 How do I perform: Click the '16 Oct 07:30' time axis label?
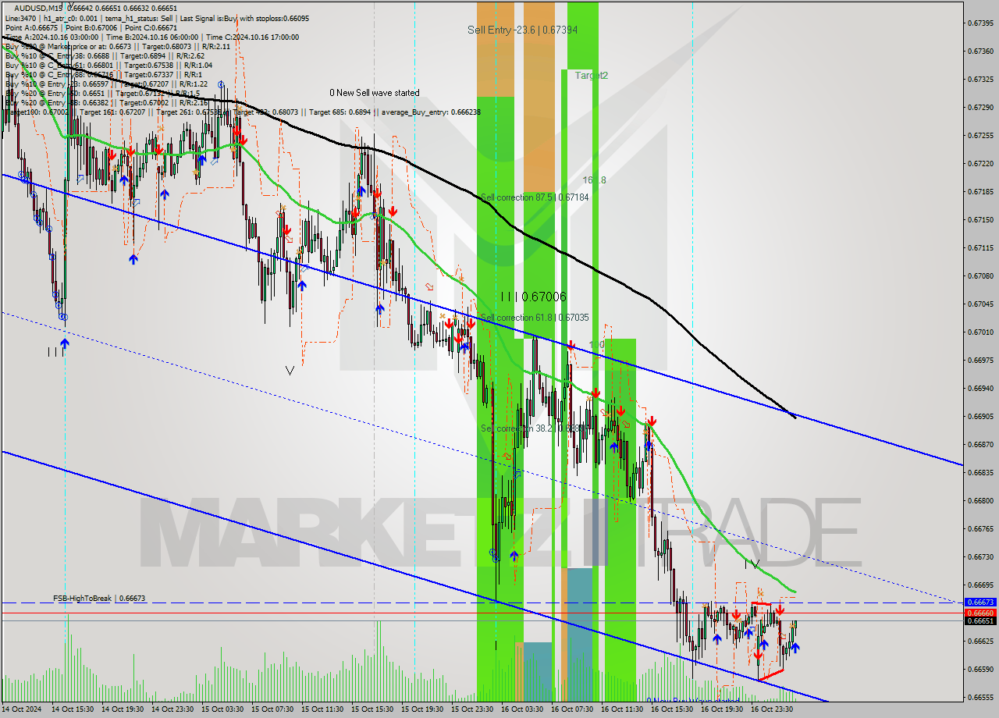(x=572, y=709)
